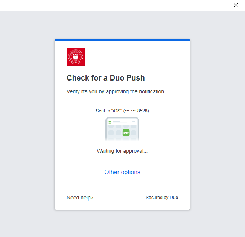Open the Other options link
The height and width of the screenshot is (237, 245).
click(122, 172)
